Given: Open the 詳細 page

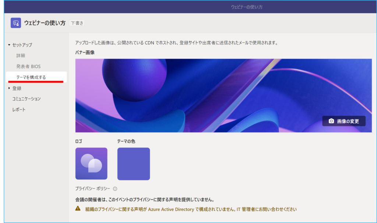Looking at the screenshot, I should 21,56.
